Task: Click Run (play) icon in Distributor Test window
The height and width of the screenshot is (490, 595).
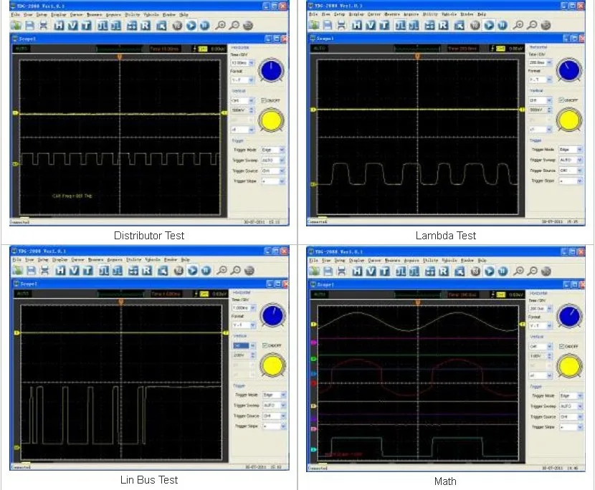Action: pos(191,25)
